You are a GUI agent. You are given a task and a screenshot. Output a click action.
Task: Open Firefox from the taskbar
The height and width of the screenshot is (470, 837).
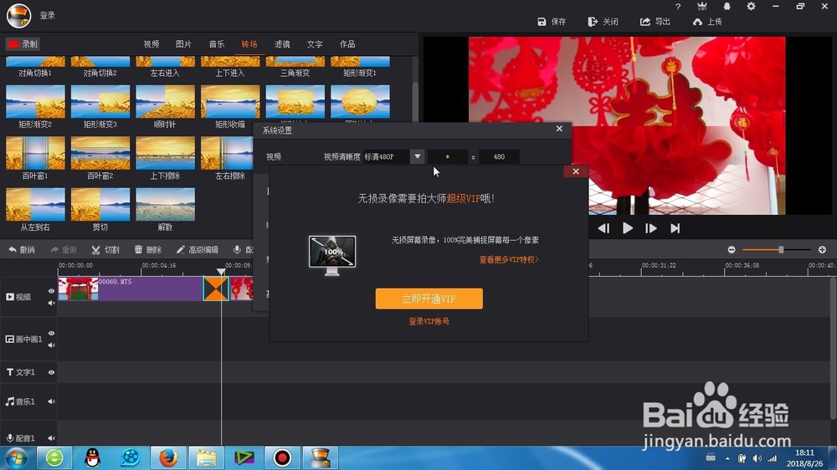point(168,457)
